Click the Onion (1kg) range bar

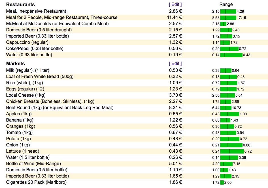231,145
